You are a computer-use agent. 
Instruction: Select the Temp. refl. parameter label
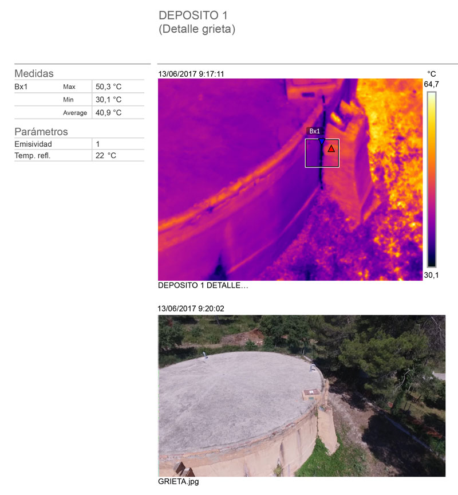point(33,156)
